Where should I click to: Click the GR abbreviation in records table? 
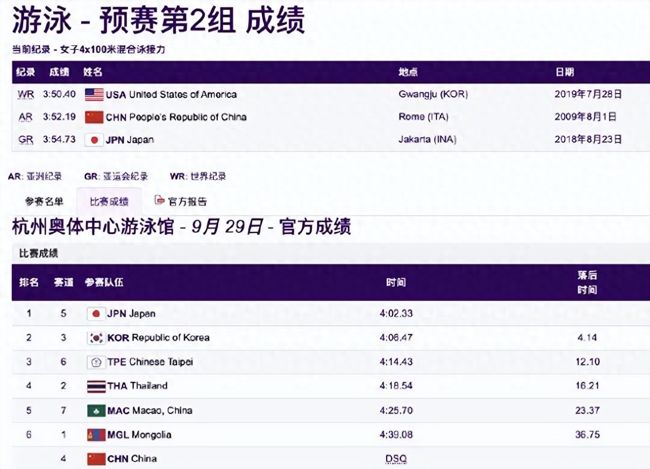point(26,140)
